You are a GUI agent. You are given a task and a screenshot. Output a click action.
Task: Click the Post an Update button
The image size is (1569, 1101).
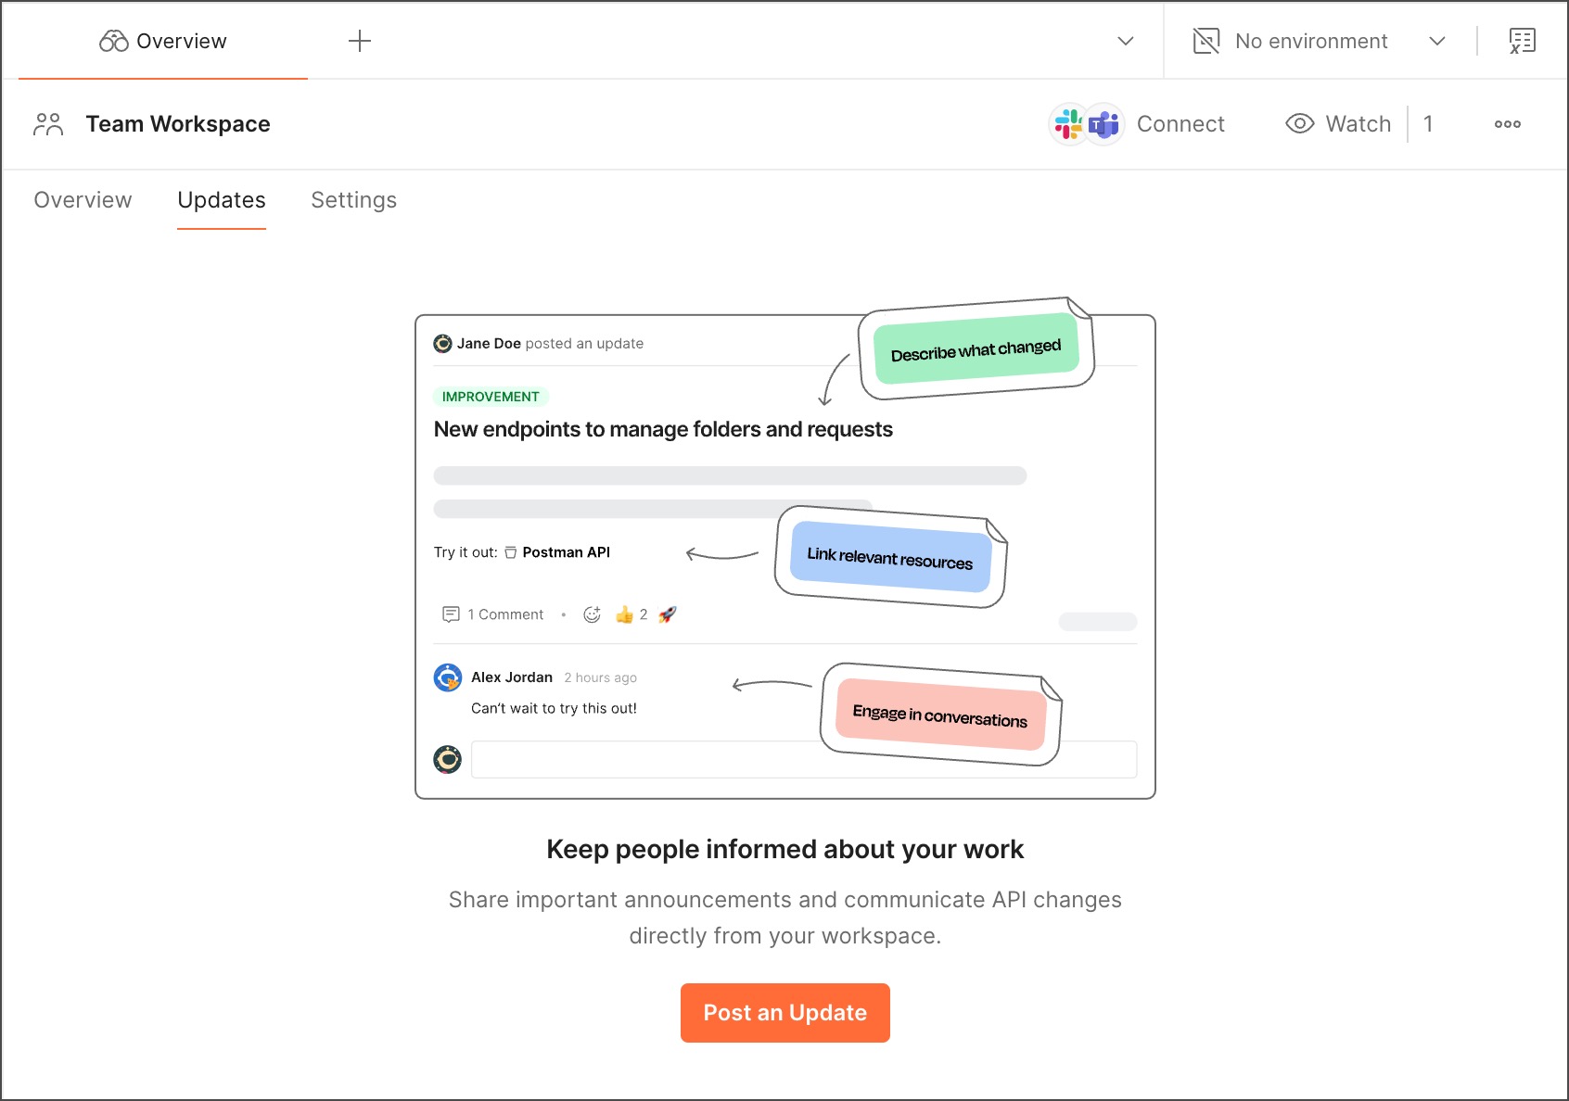click(784, 1013)
